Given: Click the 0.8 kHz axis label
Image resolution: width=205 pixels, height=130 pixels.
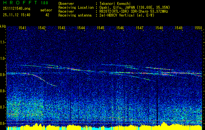Looking at the screenshot, I should click(x=3, y=91).
